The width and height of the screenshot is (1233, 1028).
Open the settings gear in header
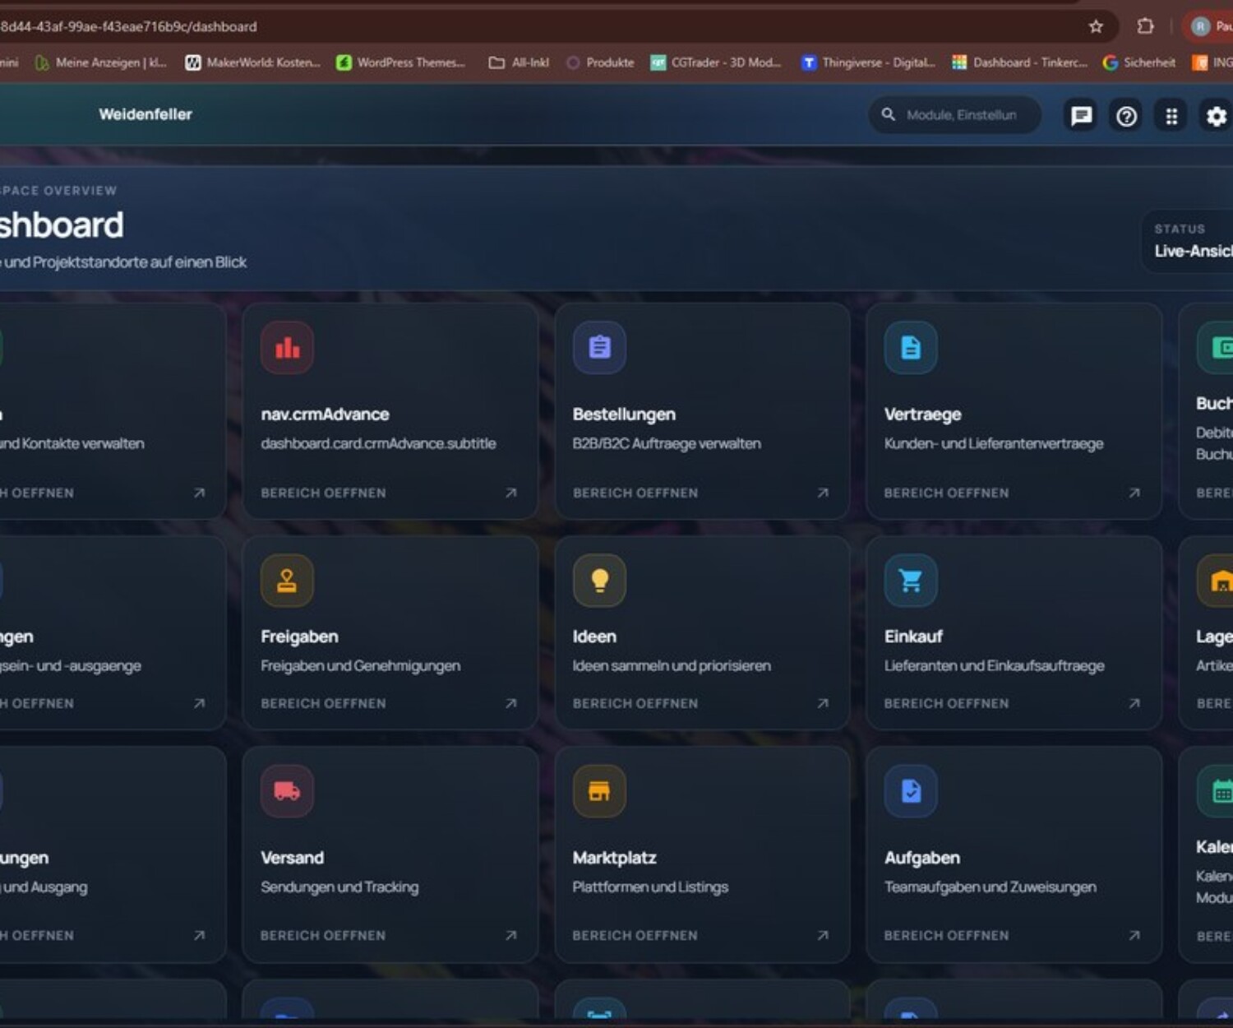[1216, 116]
